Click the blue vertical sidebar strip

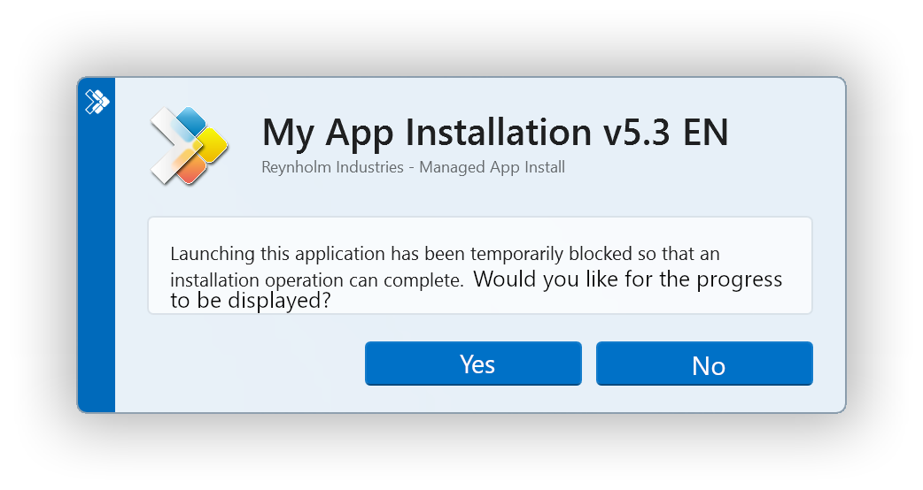(97, 245)
